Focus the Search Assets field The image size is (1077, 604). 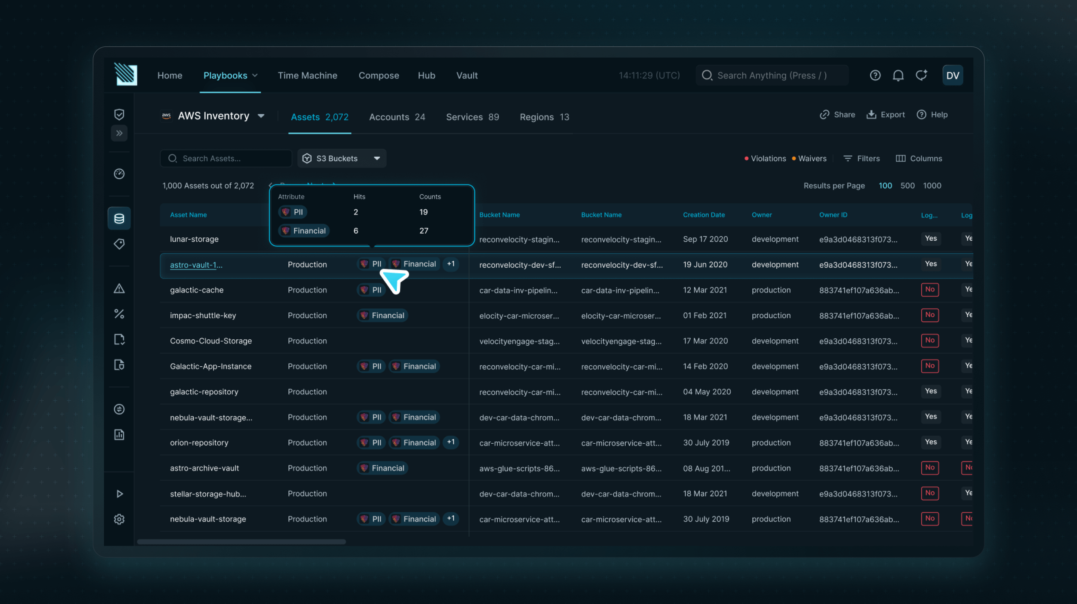pyautogui.click(x=226, y=158)
